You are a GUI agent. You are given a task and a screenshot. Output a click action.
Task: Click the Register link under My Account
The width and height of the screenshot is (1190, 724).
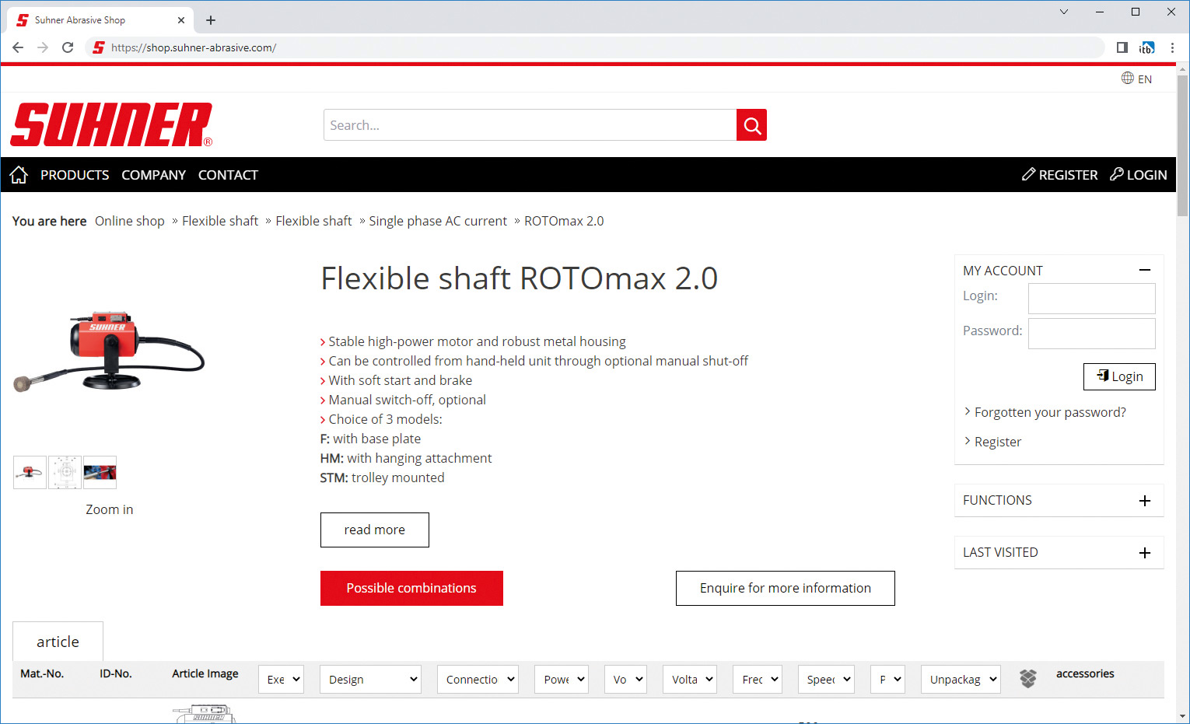(998, 442)
